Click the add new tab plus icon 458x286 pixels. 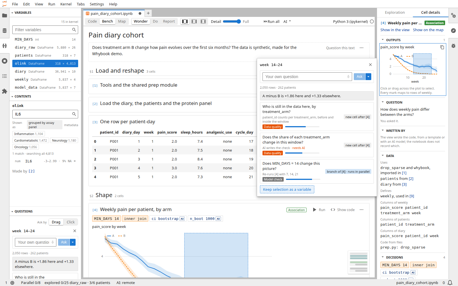point(148,13)
